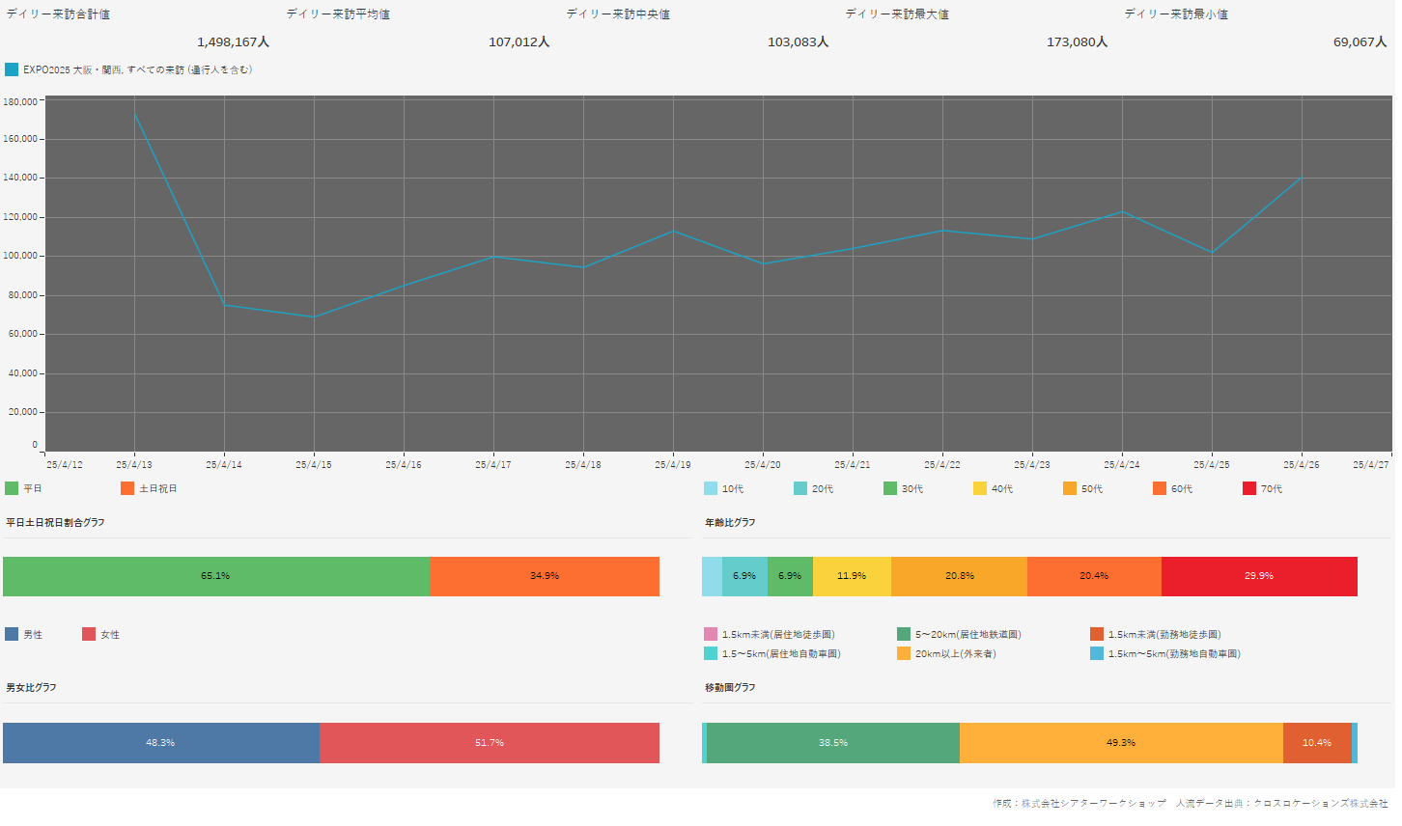
Task: Select the orange 土日祝日 legend swatch
Action: click(x=127, y=488)
